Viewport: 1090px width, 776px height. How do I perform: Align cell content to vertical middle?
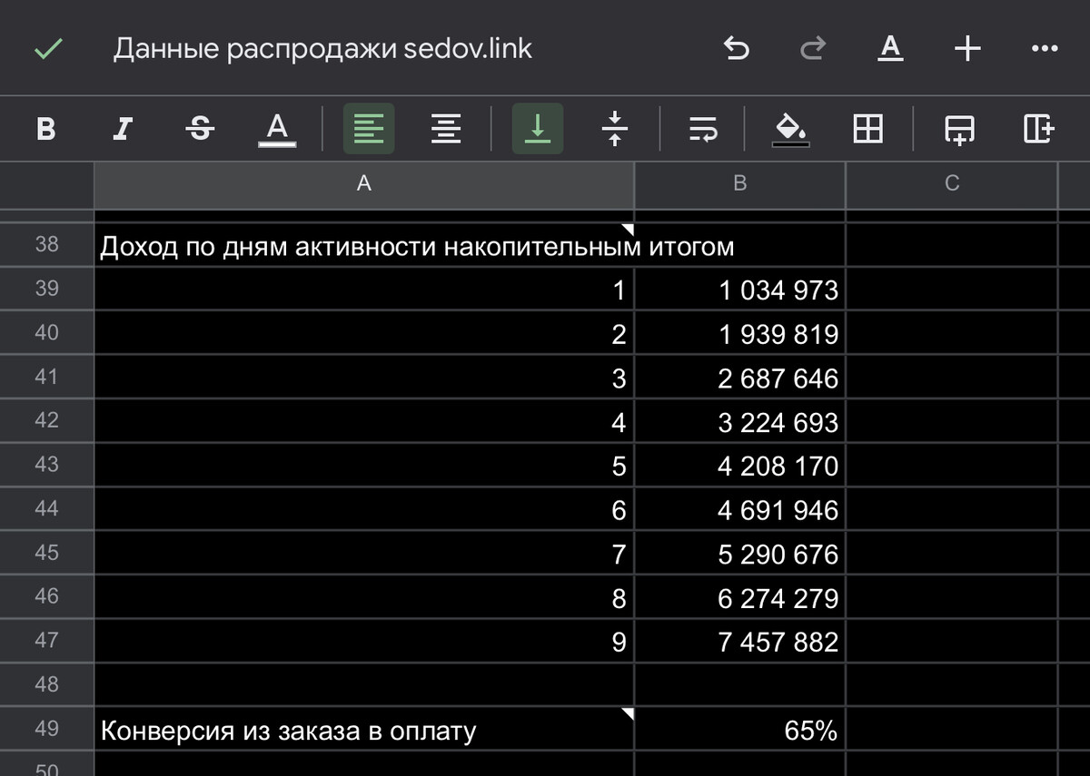coord(615,128)
